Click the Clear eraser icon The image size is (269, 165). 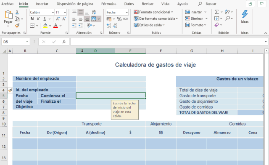point(217,25)
